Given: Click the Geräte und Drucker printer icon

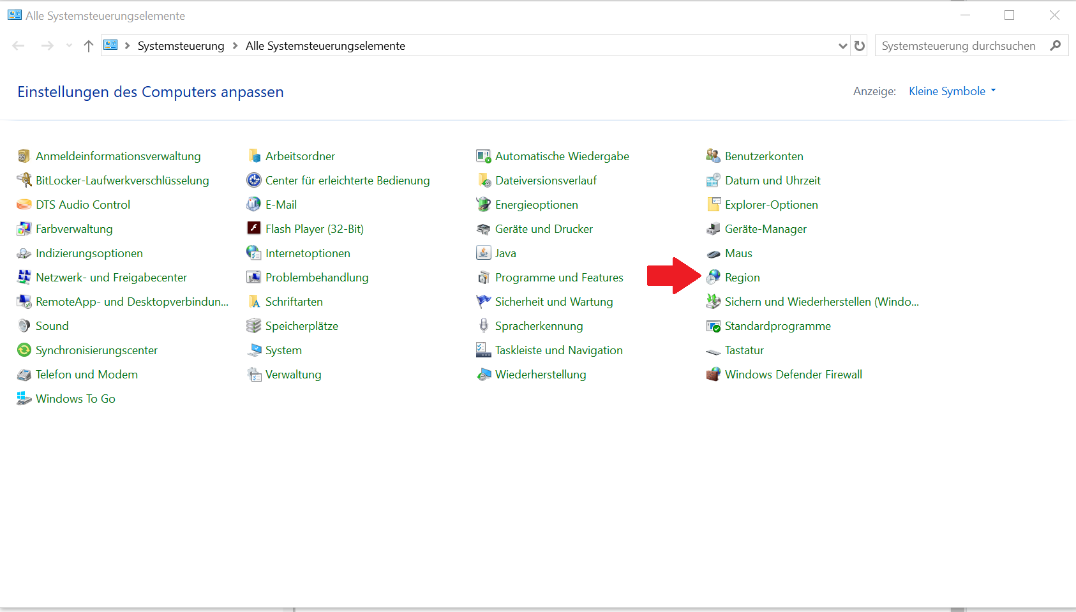Looking at the screenshot, I should point(483,229).
